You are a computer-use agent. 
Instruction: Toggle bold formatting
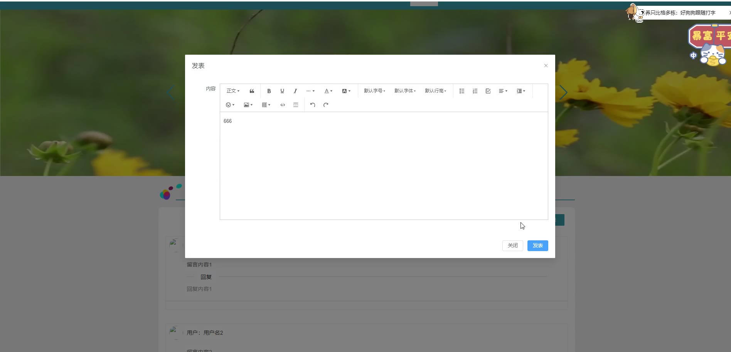click(269, 91)
